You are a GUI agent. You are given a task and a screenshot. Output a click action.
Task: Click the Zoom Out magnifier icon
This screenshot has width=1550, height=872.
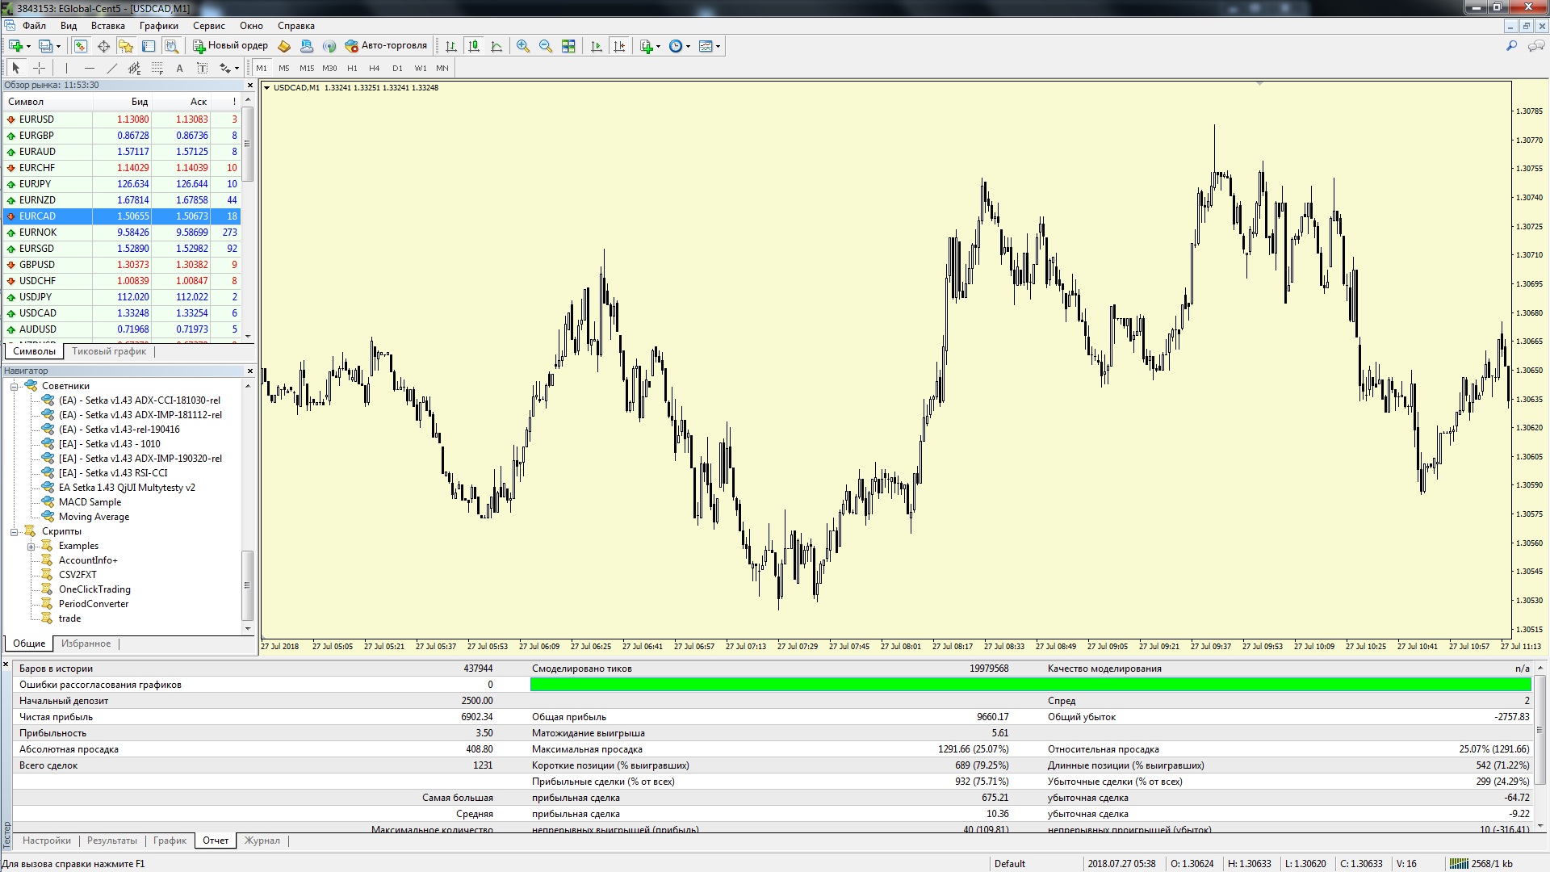(546, 46)
